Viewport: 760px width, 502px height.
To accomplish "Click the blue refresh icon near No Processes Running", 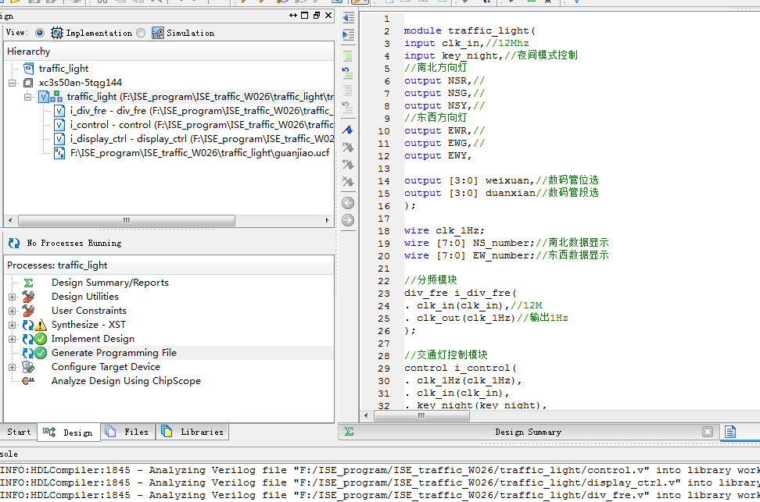I will [x=14, y=243].
